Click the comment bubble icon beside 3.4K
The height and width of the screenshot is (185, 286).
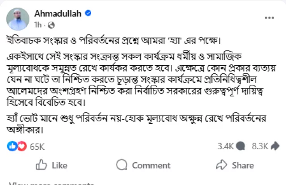pyautogui.click(x=241, y=146)
